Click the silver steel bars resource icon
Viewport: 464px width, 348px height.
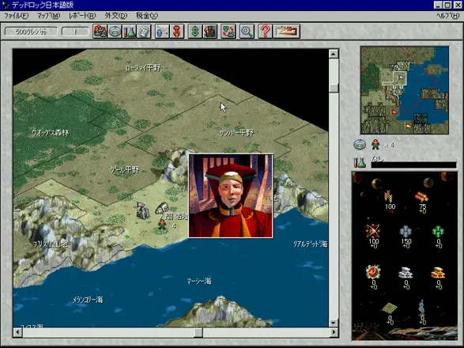point(406,273)
